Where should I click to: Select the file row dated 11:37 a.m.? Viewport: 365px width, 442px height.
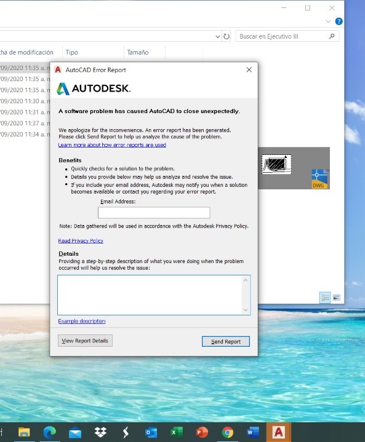25,123
